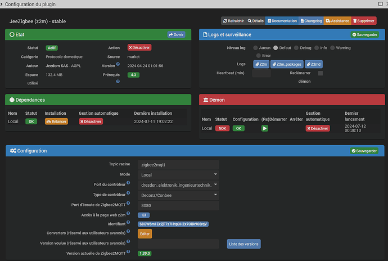View the plugin Changelog
This screenshot has width=388, height=261.
pyautogui.click(x=311, y=21)
